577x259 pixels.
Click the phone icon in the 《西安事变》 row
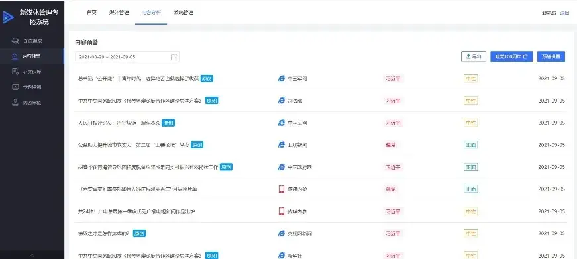(x=282, y=189)
